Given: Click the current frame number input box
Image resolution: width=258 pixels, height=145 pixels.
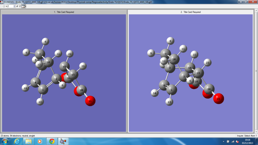Looking at the screenshot, I should coord(10,6).
